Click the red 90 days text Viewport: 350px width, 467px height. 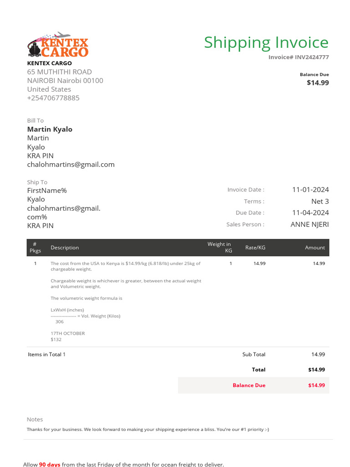point(50,464)
